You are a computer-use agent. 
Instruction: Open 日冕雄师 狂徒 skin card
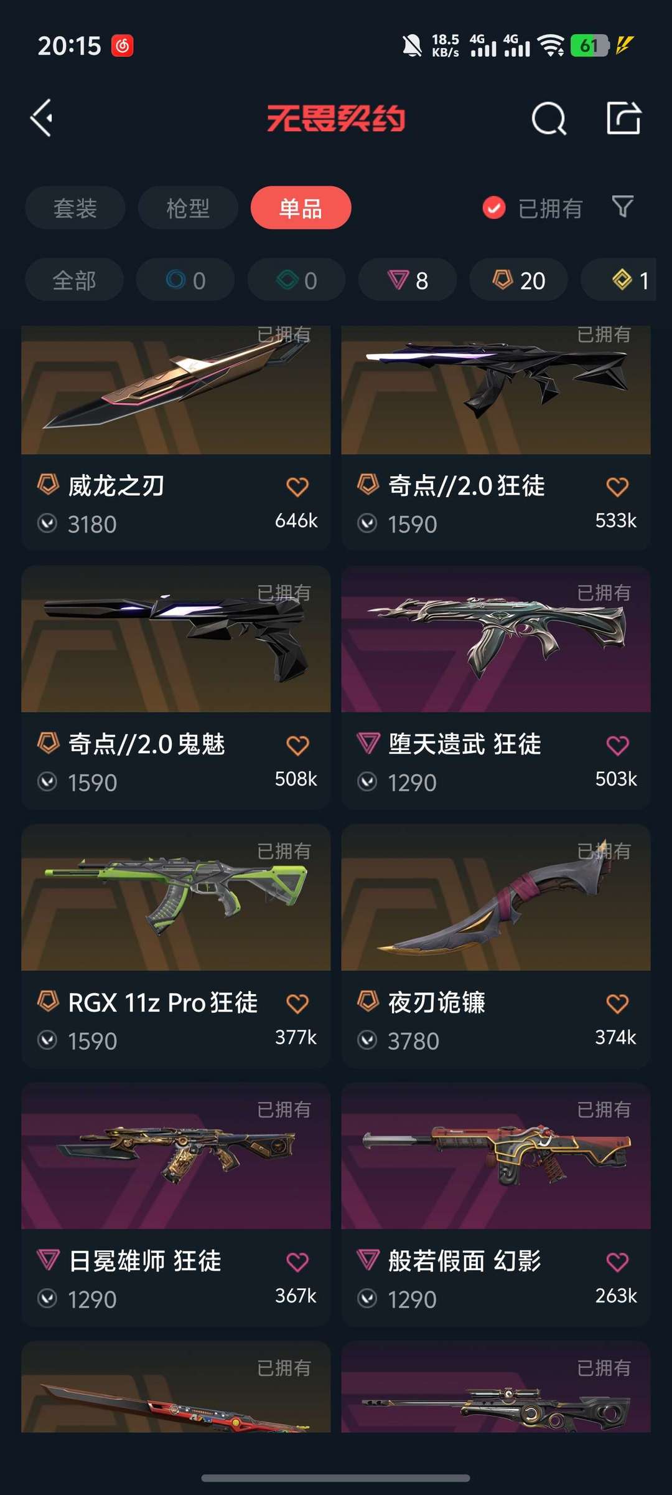175,1204
